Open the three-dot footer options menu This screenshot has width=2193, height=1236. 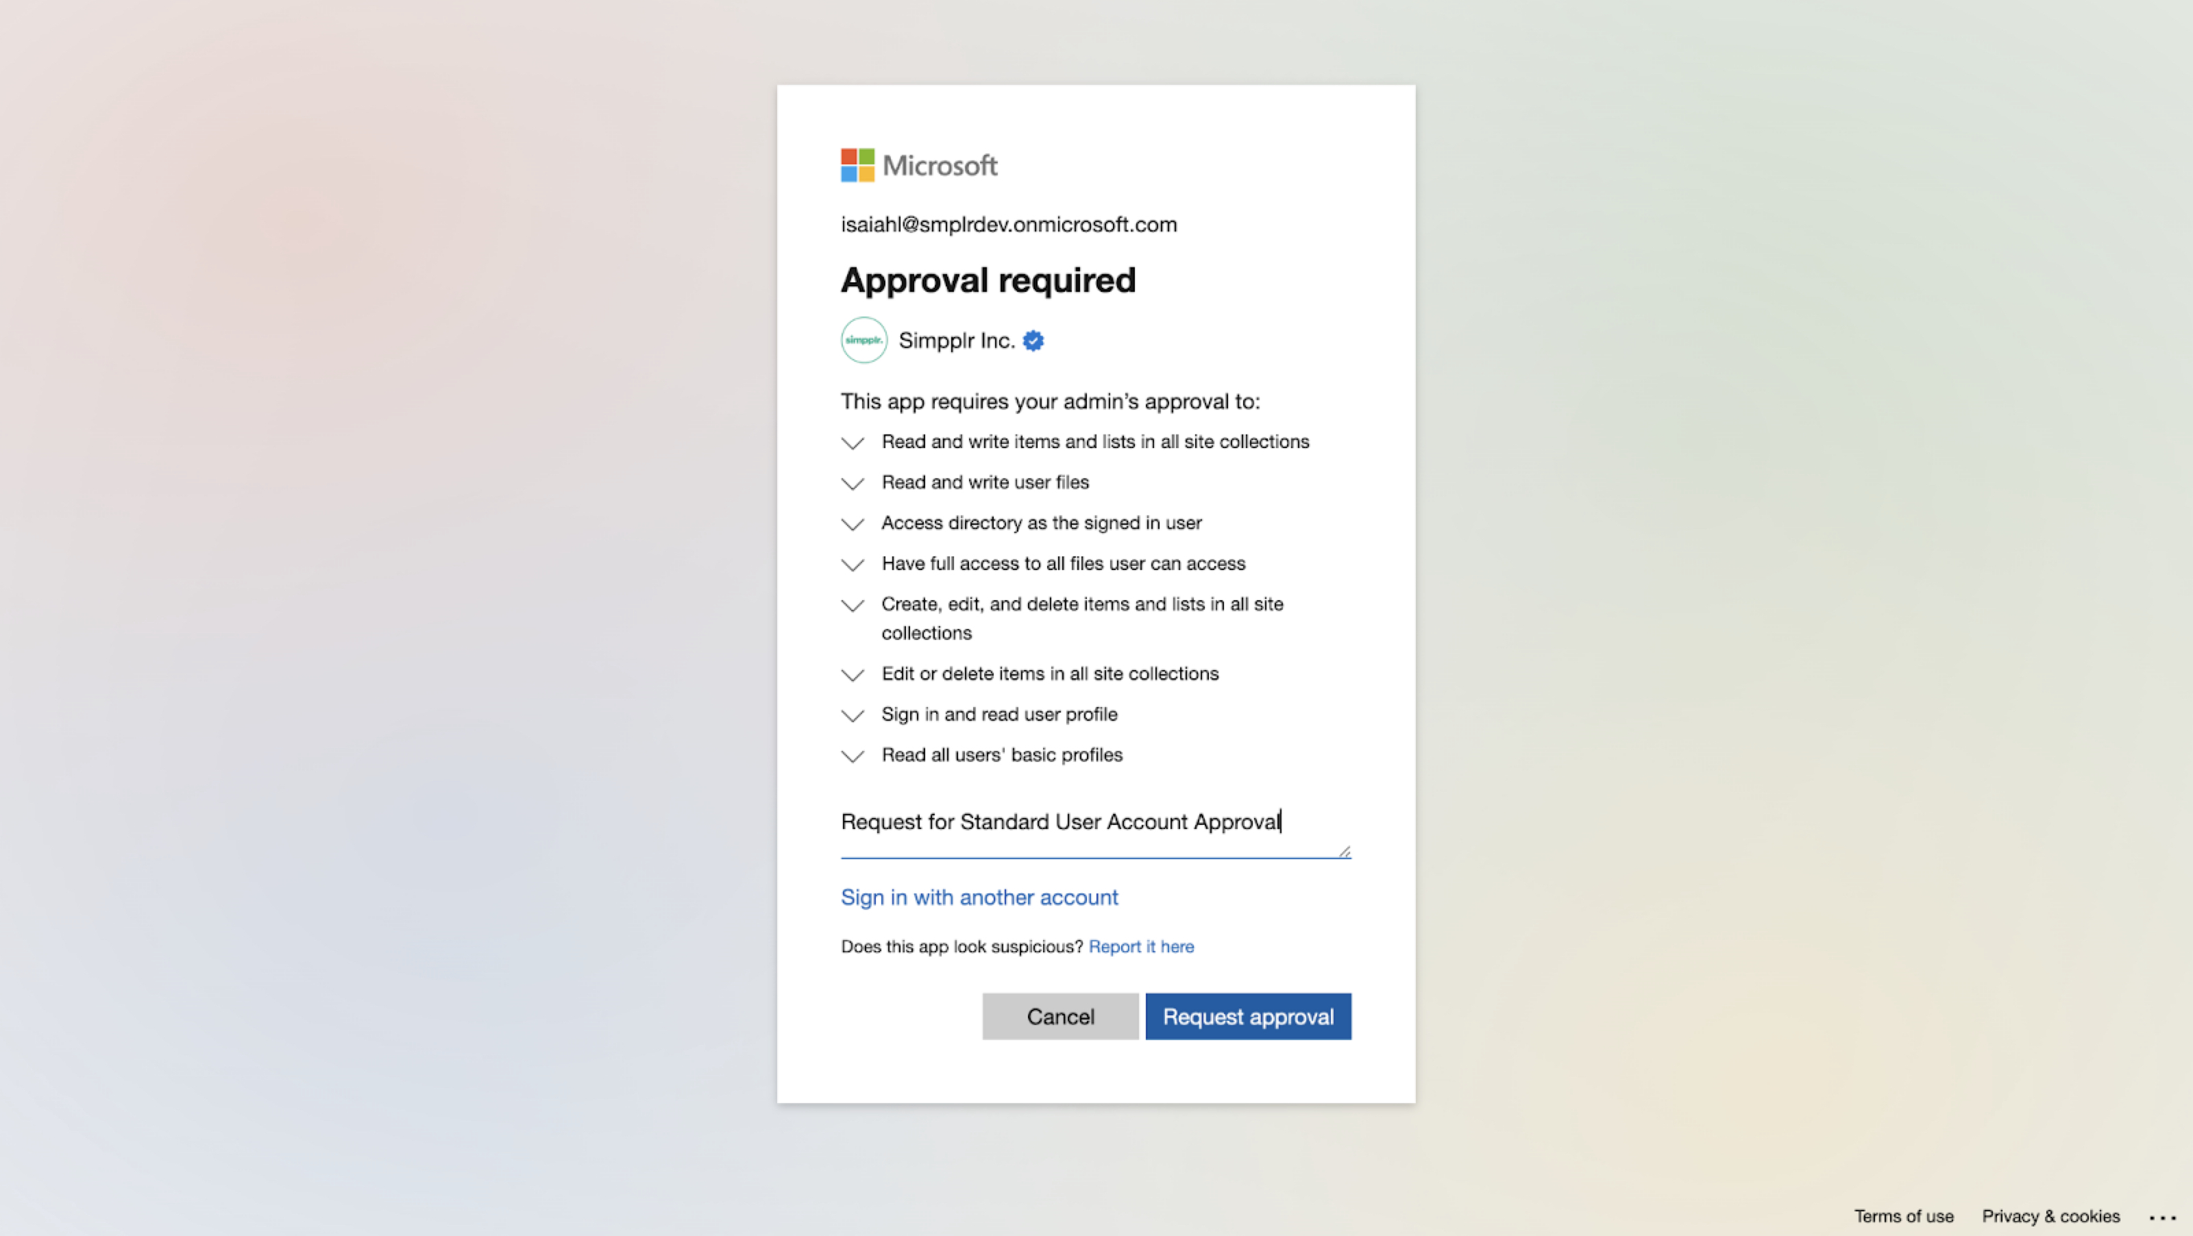point(2161,1218)
